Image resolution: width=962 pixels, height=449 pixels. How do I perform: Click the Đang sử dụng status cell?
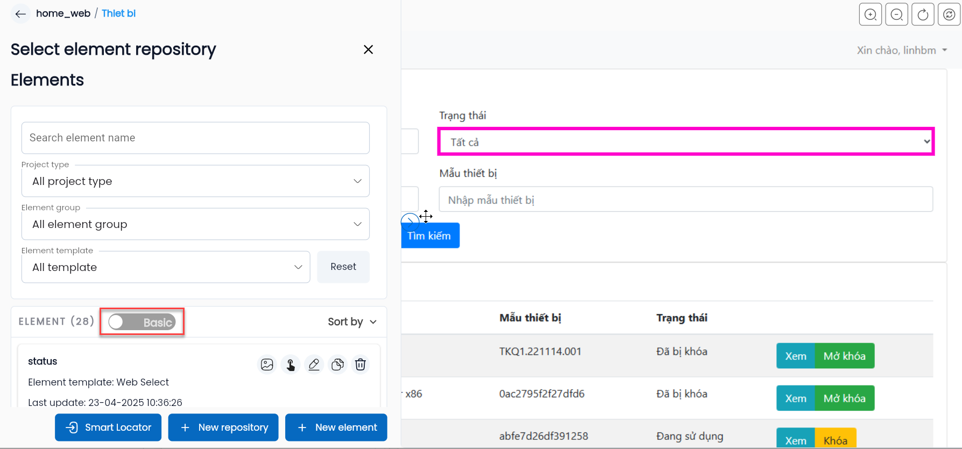tap(690, 436)
